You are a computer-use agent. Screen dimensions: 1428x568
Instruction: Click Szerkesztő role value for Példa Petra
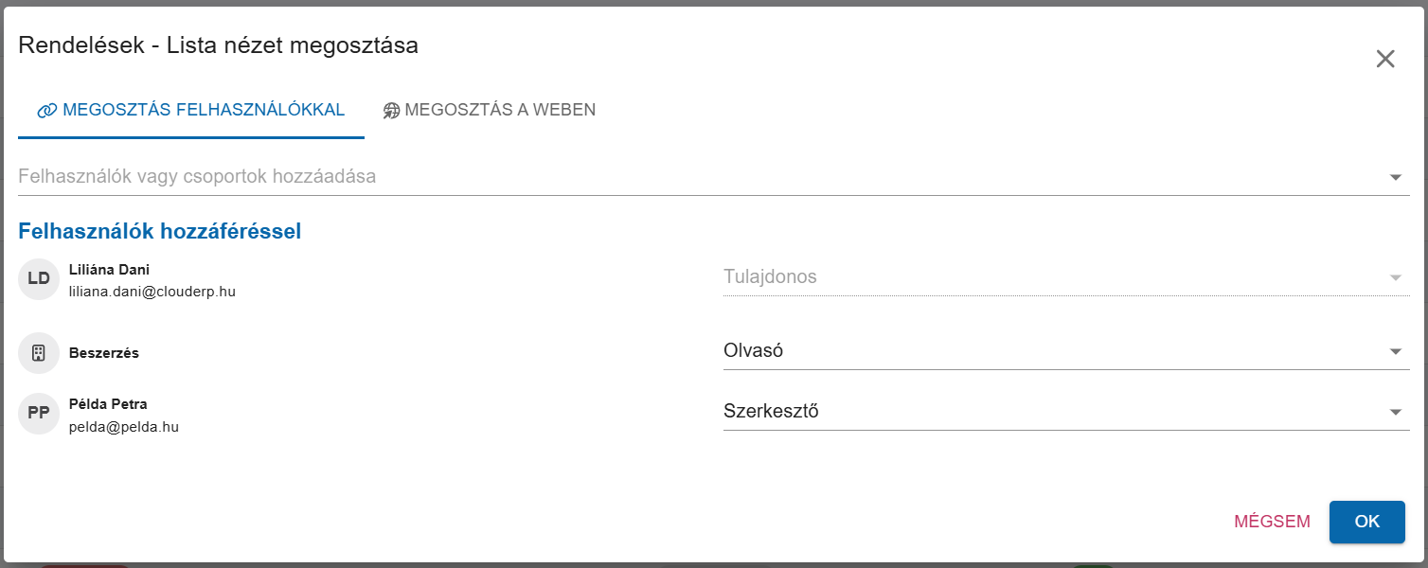771,412
